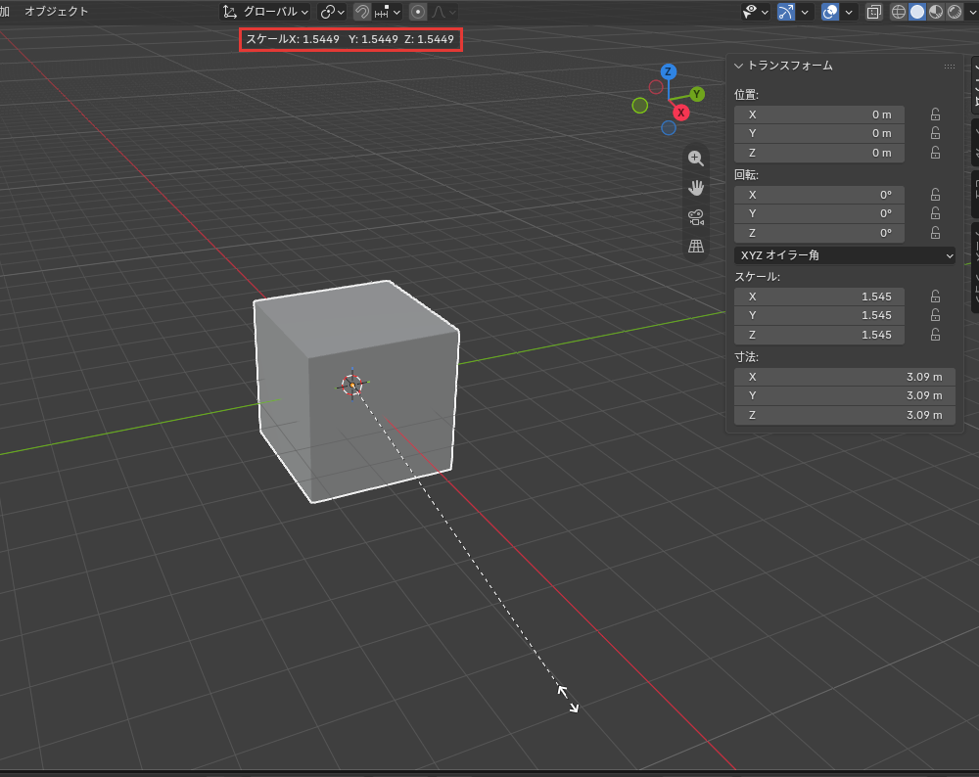Viewport: 979px width, 777px height.
Task: Click the 位置 Z value field
Action: tap(819, 153)
